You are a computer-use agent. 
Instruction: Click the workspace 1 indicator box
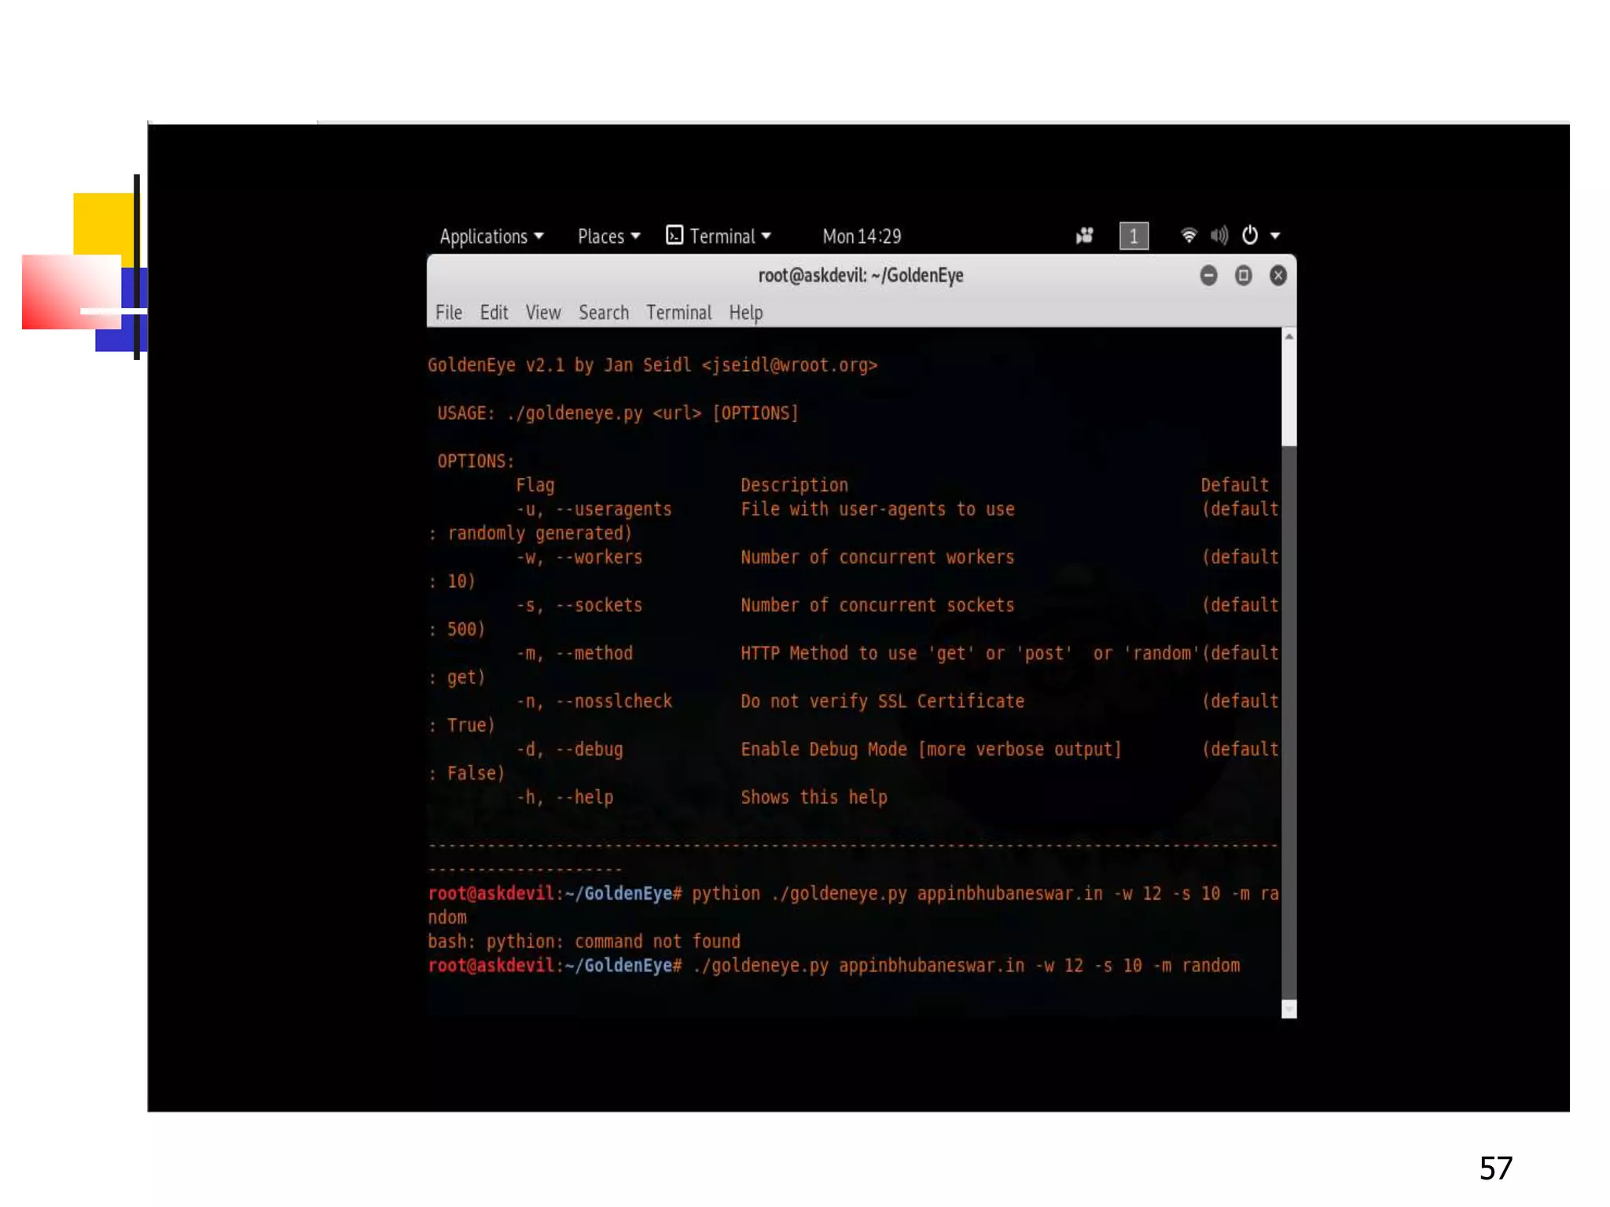[x=1133, y=236]
